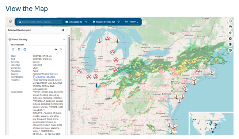Select the flood marker near Indianapolis

pos(97,91)
